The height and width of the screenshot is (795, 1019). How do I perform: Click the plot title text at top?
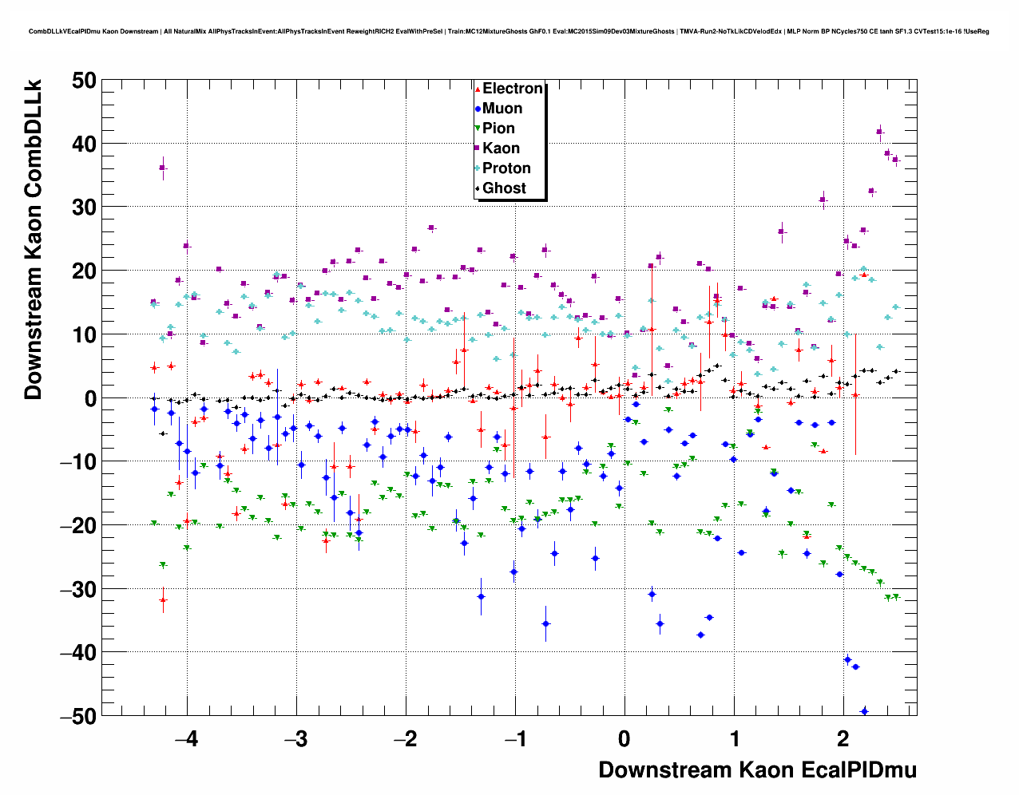509,32
